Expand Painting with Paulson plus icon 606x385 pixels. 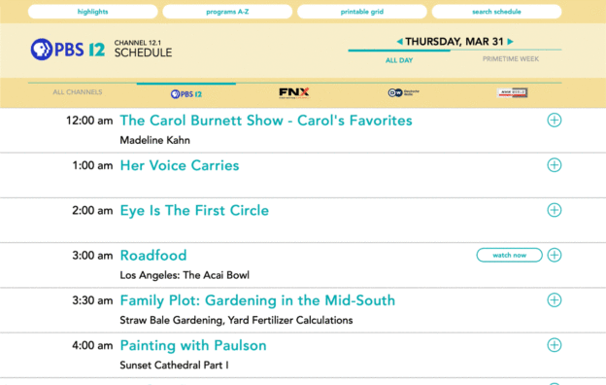[555, 345]
